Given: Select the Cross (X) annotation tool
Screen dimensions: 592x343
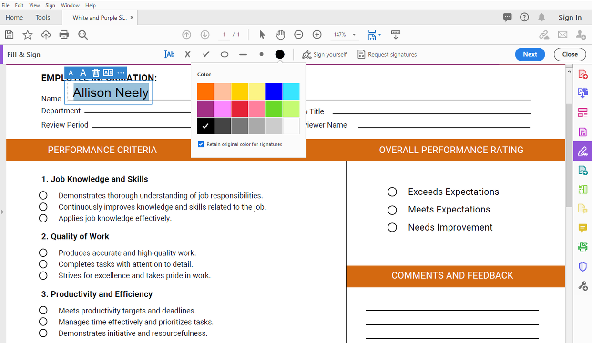Looking at the screenshot, I should (187, 54).
